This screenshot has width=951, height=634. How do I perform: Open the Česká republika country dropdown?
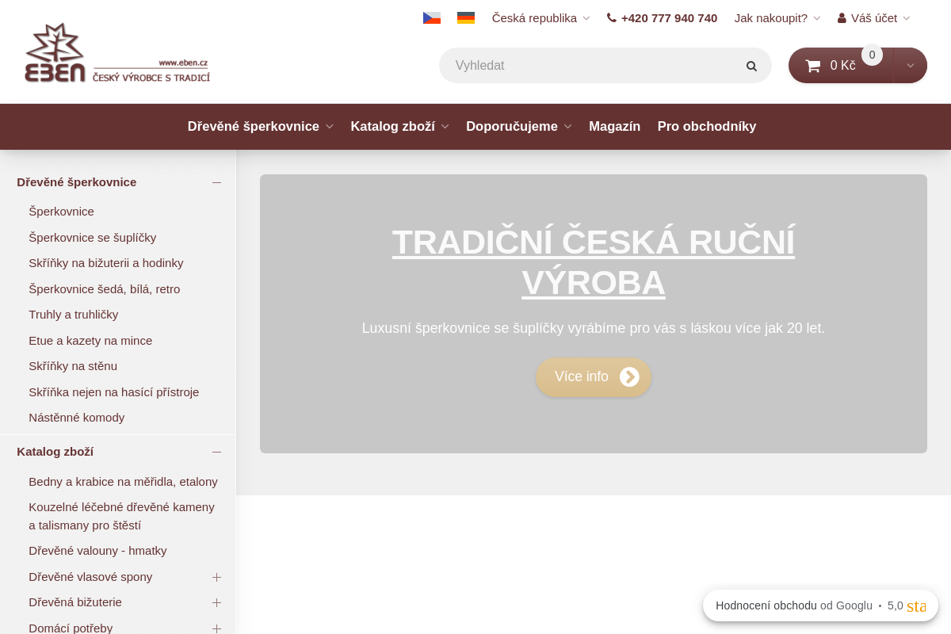point(540,18)
